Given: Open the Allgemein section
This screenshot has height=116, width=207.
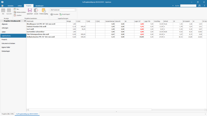Looking at the screenshot, I should click(x=13, y=24).
